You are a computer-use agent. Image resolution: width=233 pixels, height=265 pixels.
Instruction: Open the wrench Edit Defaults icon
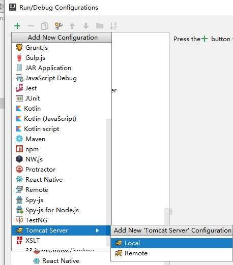[x=59, y=26]
